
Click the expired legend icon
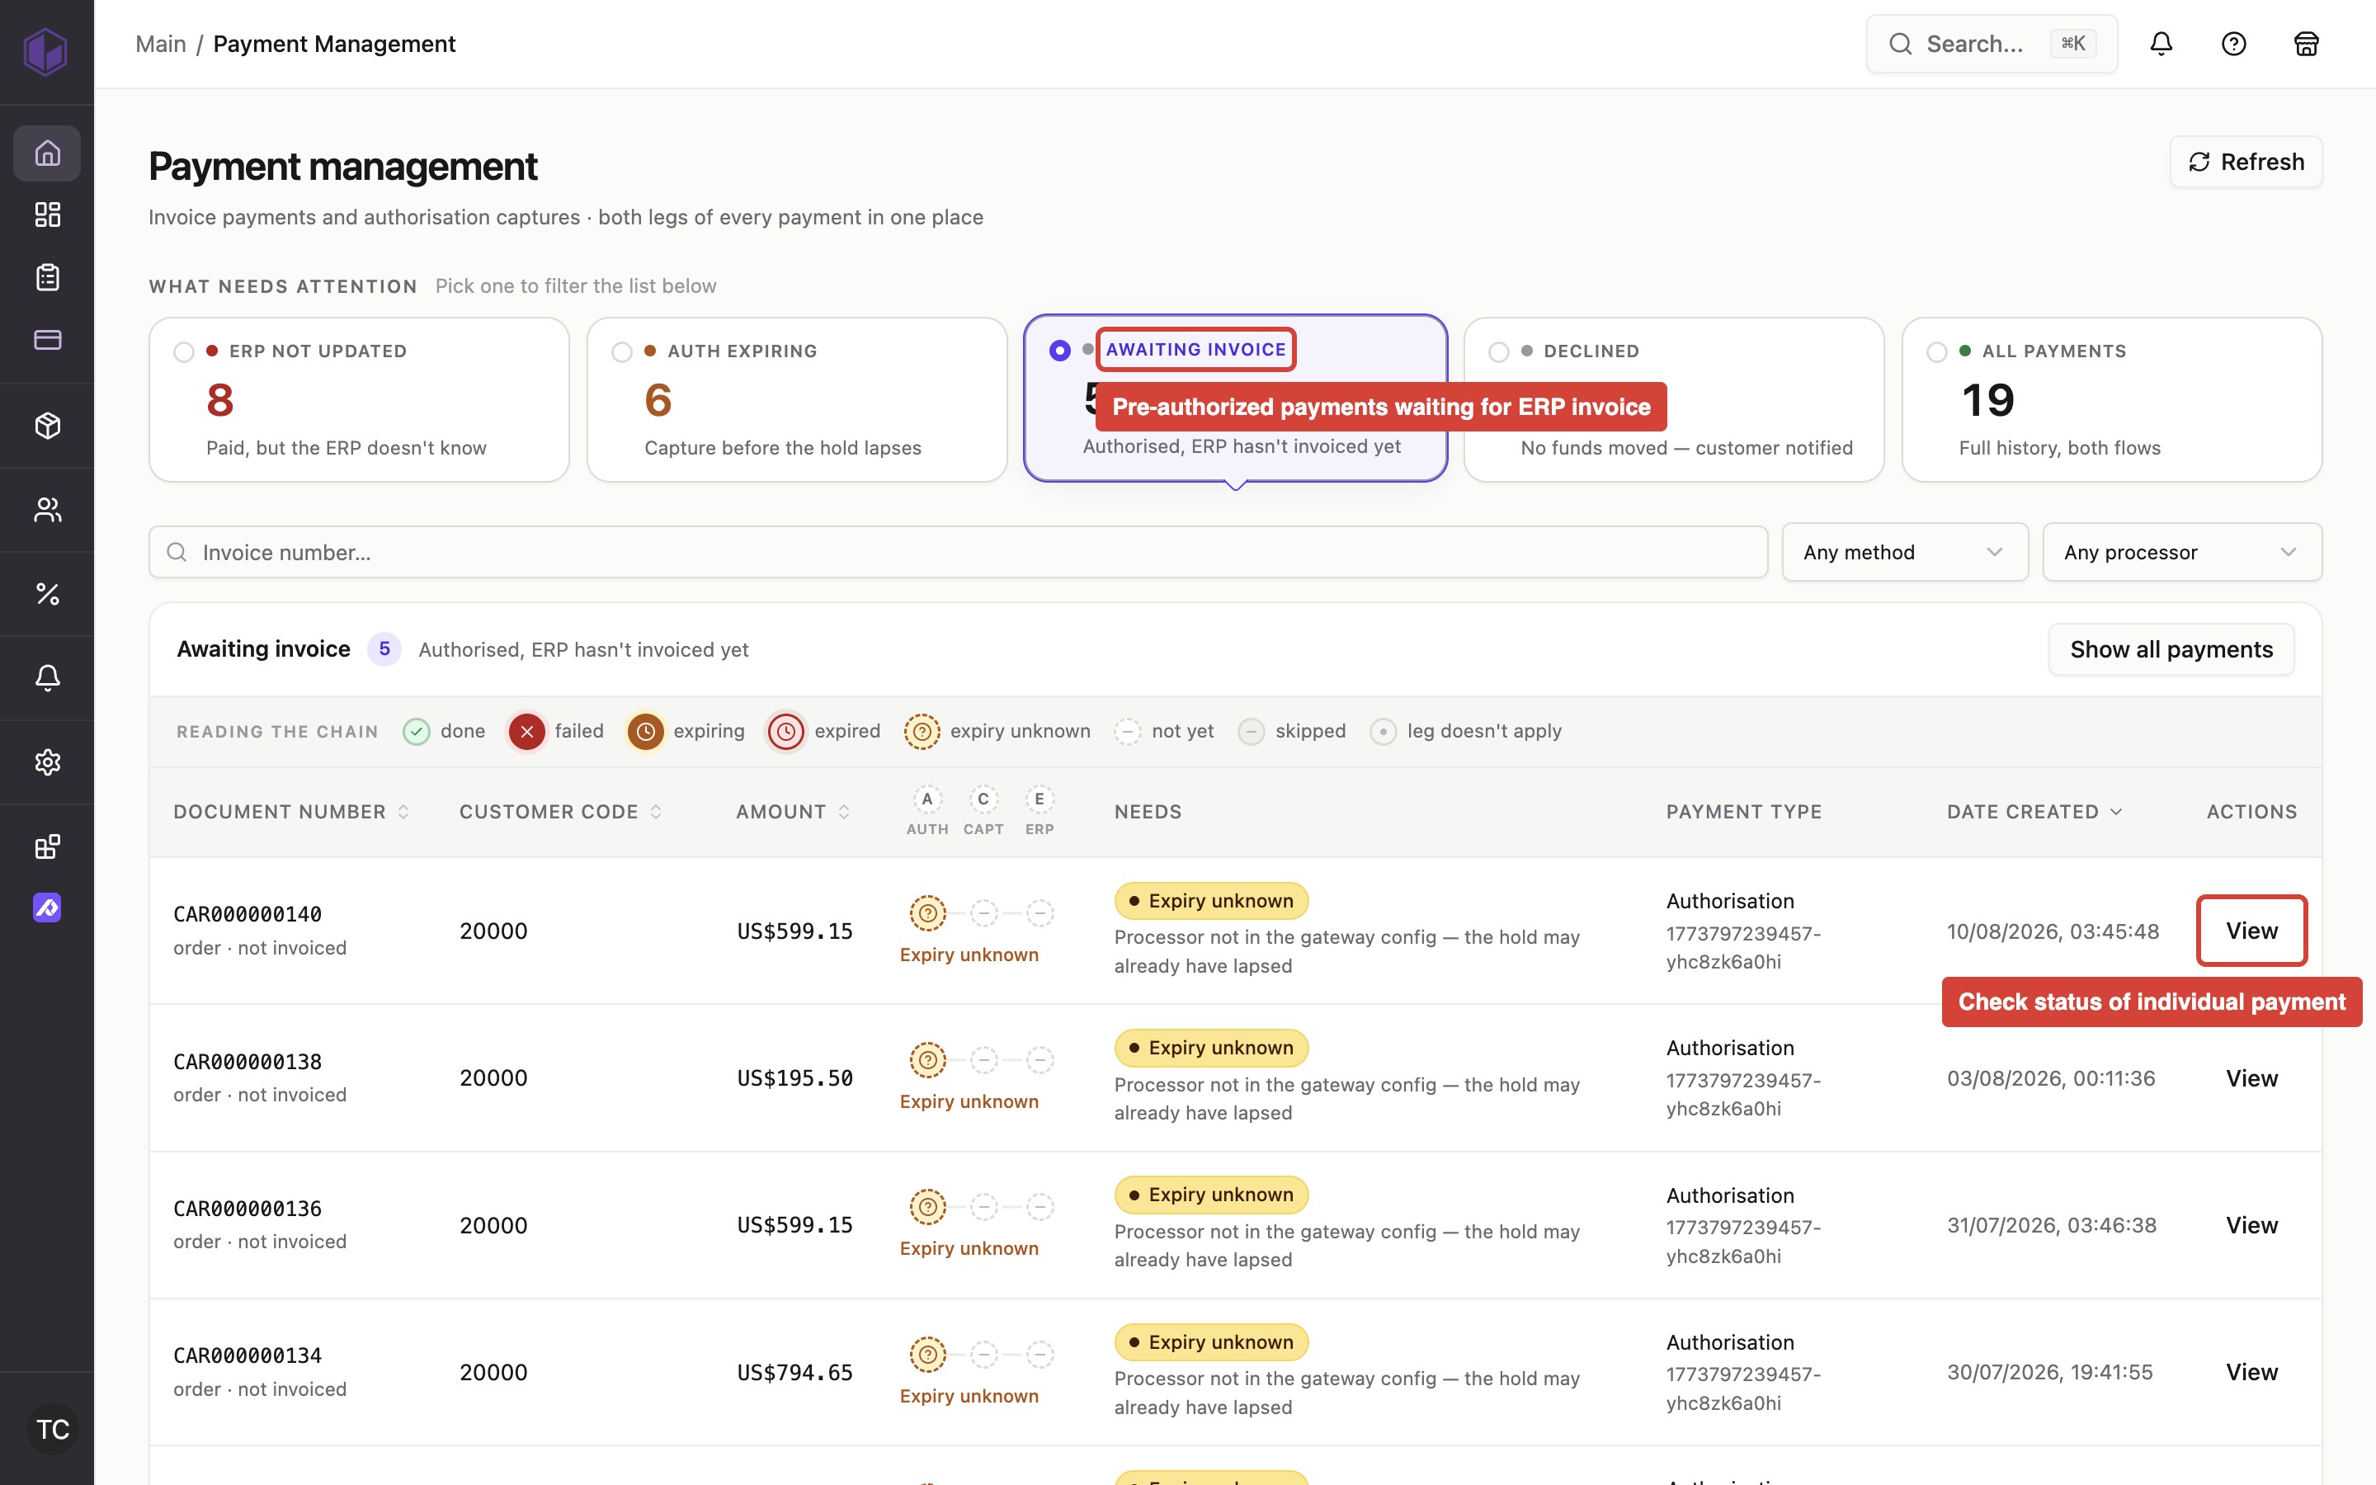click(785, 732)
